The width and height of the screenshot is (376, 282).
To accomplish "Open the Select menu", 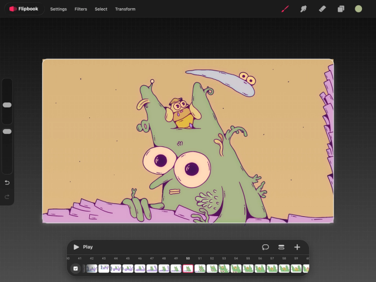I will [101, 9].
